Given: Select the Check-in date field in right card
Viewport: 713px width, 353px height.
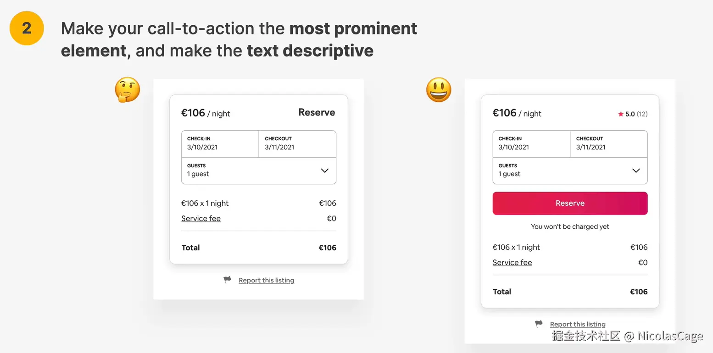Looking at the screenshot, I should [x=531, y=143].
